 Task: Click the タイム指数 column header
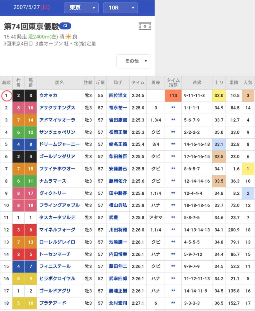click(173, 83)
